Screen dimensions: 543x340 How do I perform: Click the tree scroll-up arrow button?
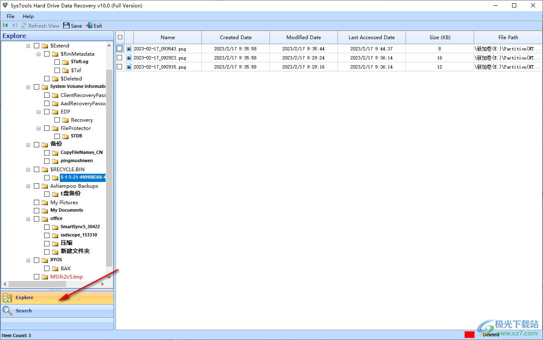point(109,45)
